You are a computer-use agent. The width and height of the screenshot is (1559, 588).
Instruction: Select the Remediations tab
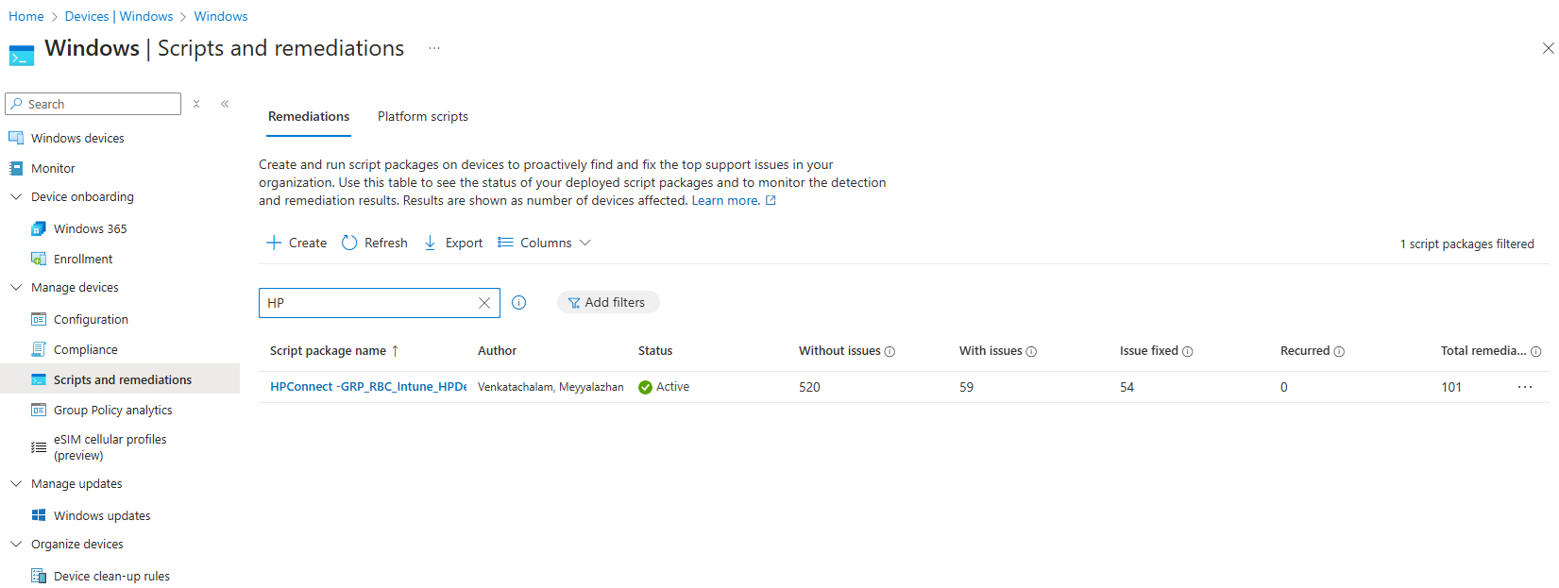click(309, 116)
